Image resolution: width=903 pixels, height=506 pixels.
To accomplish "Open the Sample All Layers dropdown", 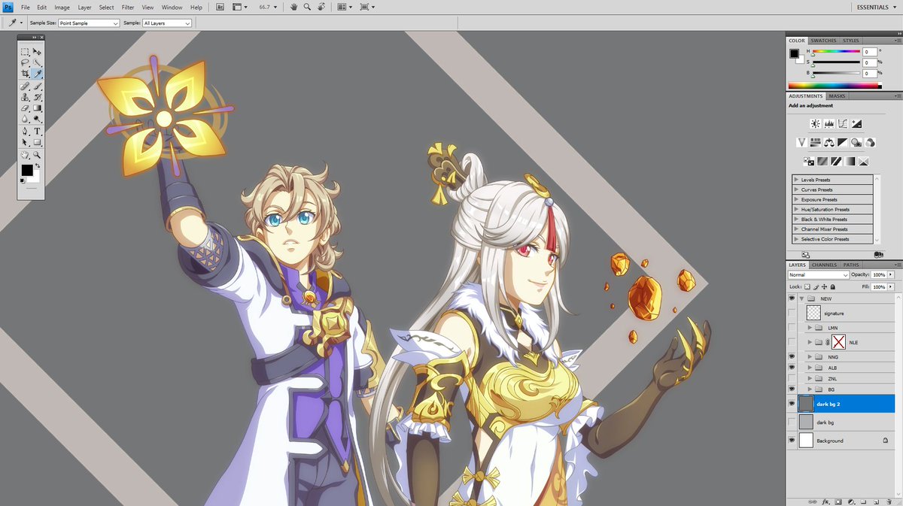I will [166, 23].
